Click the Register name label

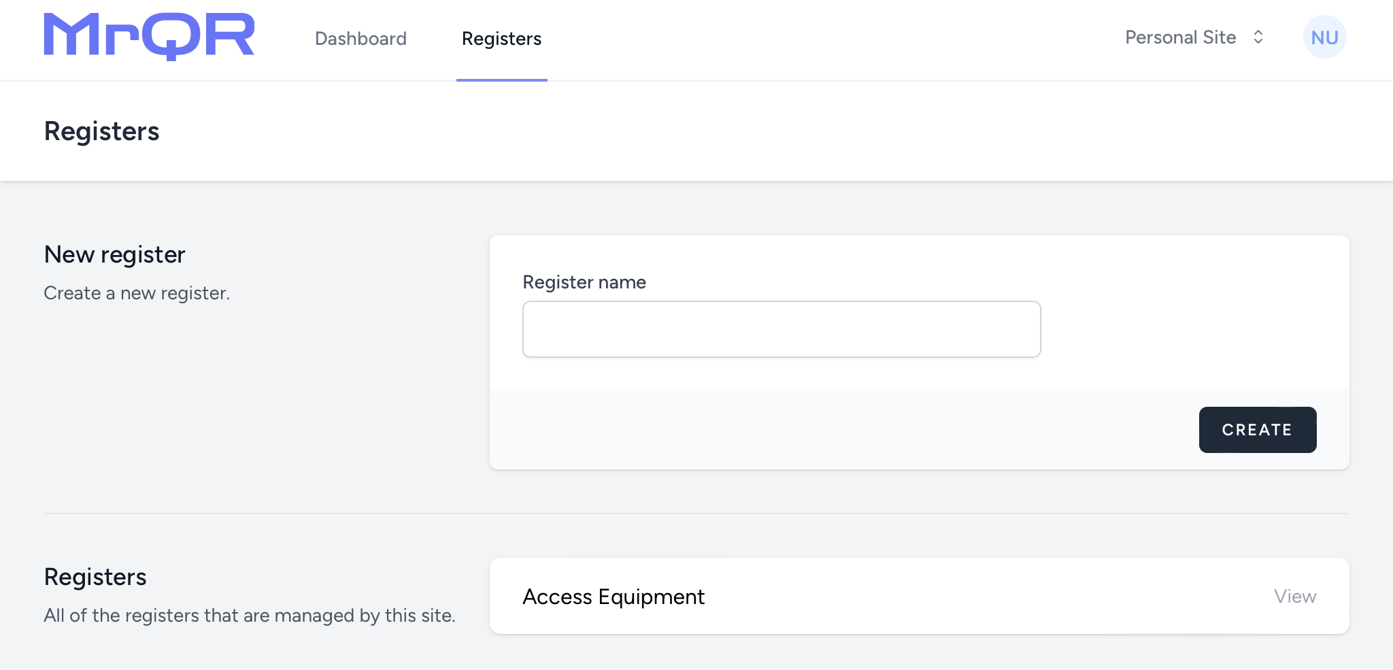(x=584, y=282)
